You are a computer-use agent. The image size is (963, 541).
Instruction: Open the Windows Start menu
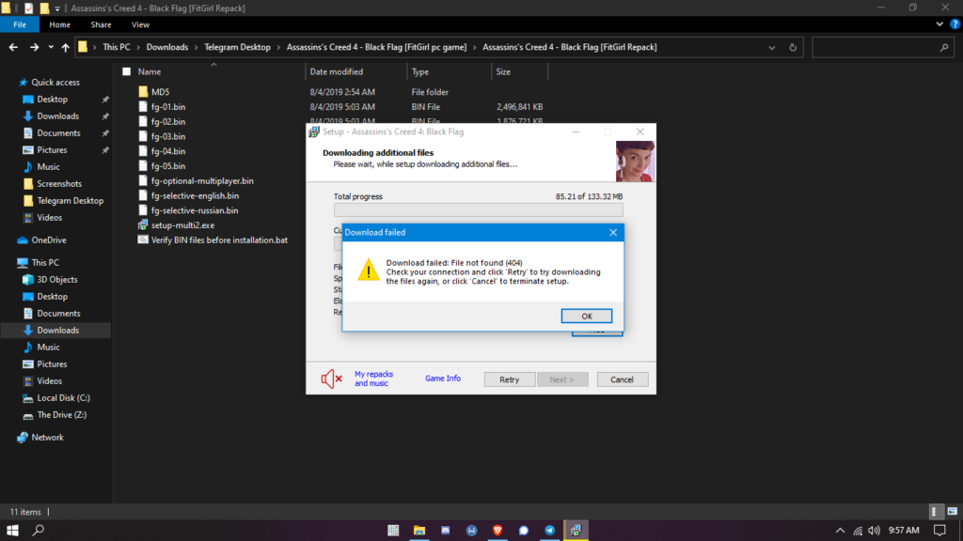[x=12, y=530]
